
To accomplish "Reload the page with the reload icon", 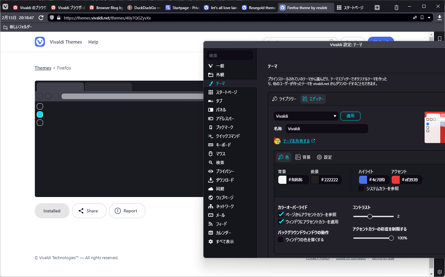I will (41, 18).
